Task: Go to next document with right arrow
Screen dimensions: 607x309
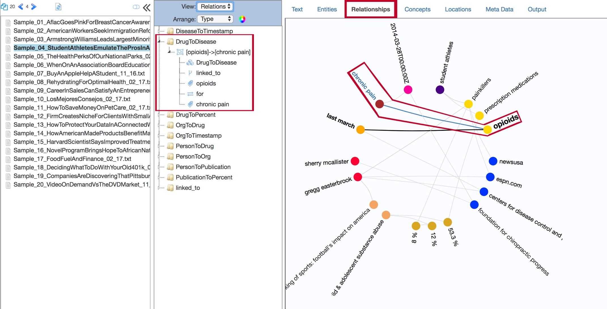Action: tap(34, 7)
